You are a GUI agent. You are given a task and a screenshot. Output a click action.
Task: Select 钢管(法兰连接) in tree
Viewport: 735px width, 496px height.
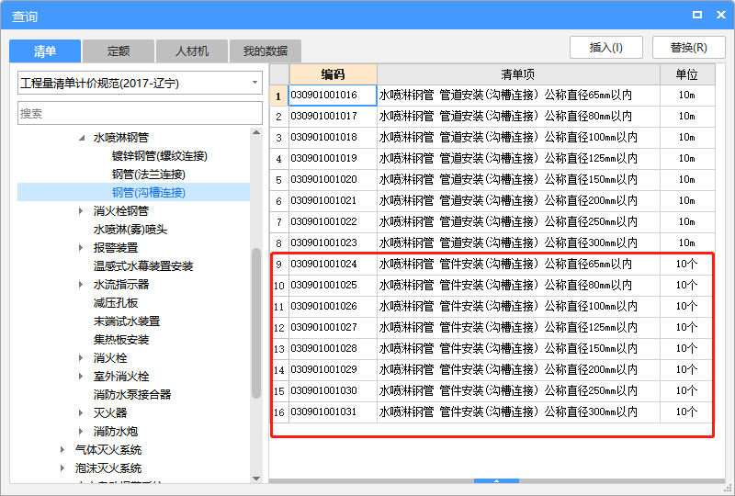149,175
